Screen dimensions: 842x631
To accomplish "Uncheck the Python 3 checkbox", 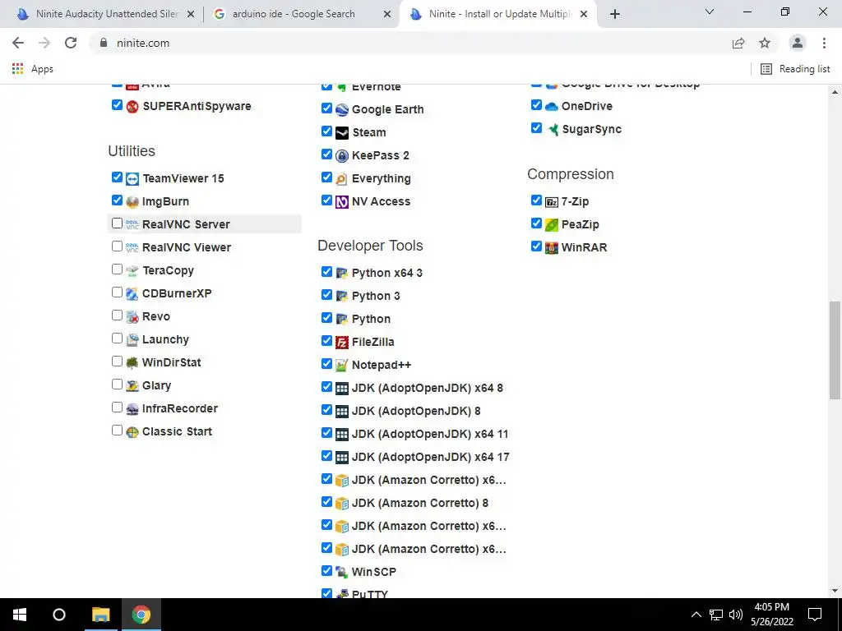I will [x=326, y=295].
